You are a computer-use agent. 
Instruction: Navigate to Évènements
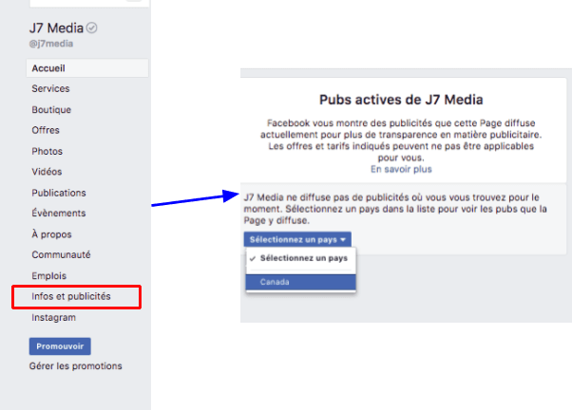pyautogui.click(x=58, y=214)
